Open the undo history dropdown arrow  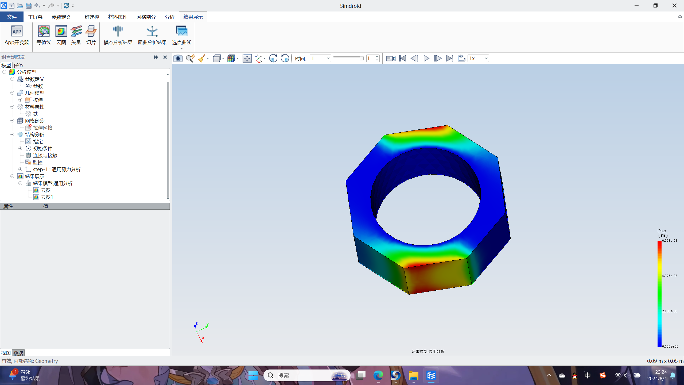coord(44,6)
